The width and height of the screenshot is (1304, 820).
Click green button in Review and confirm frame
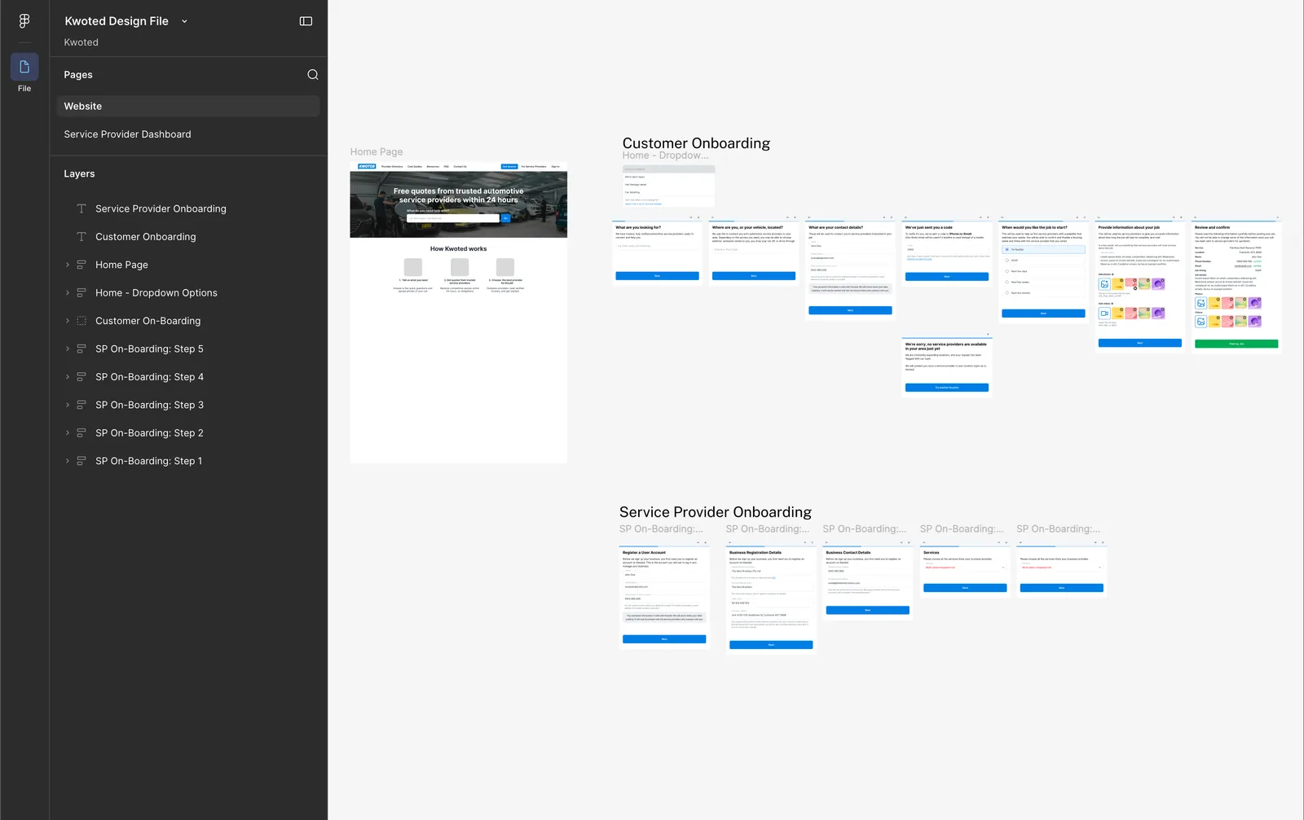pos(1236,344)
